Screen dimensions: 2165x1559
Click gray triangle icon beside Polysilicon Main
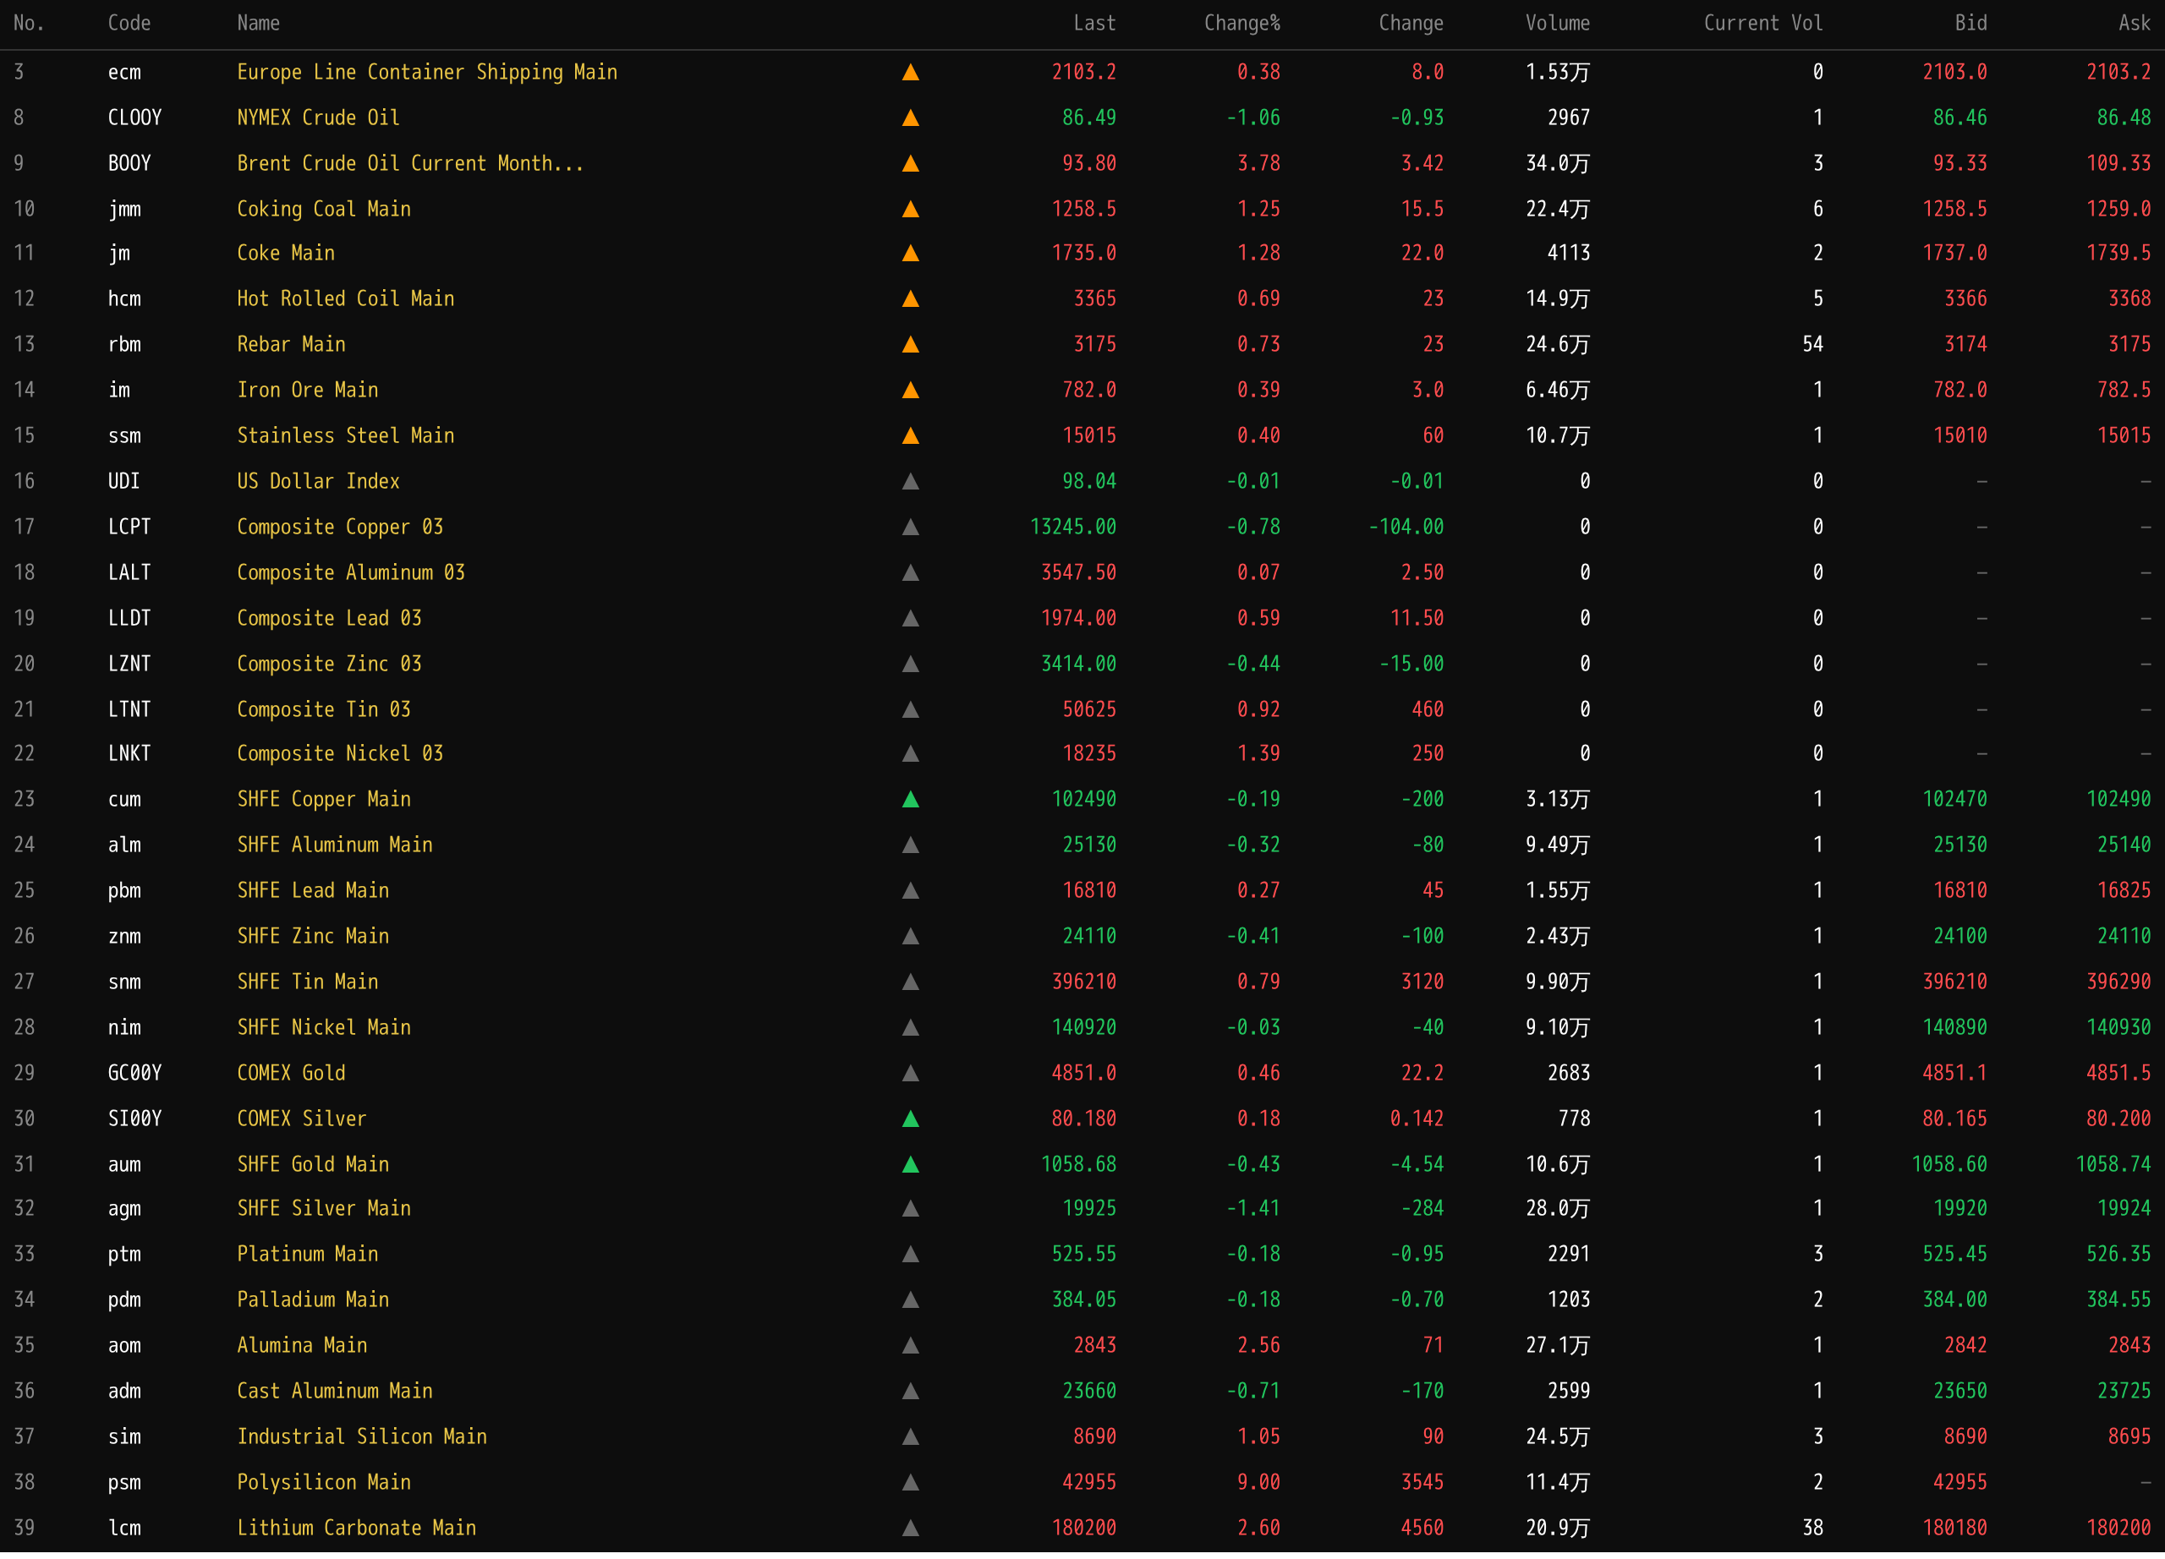(911, 1483)
